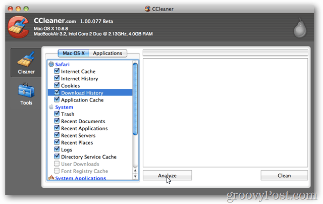
Task: Select the Internet Cache label
Action: click(78, 72)
